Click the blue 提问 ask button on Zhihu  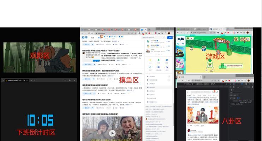coord(170,38)
